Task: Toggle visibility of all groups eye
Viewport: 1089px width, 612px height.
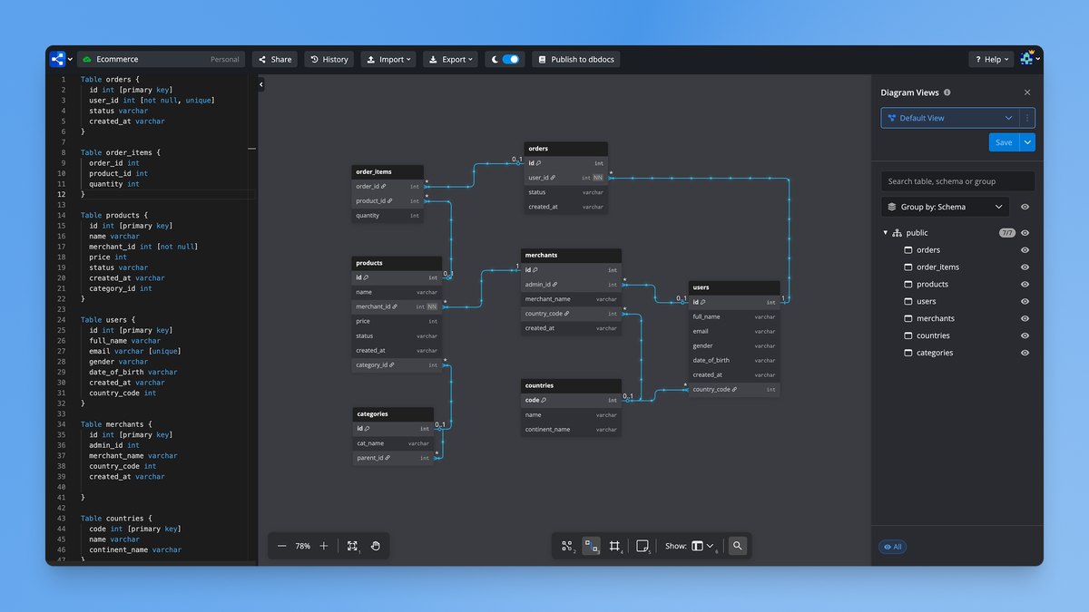Action: point(1025,207)
